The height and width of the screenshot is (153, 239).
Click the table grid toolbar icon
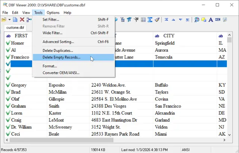(143, 19)
